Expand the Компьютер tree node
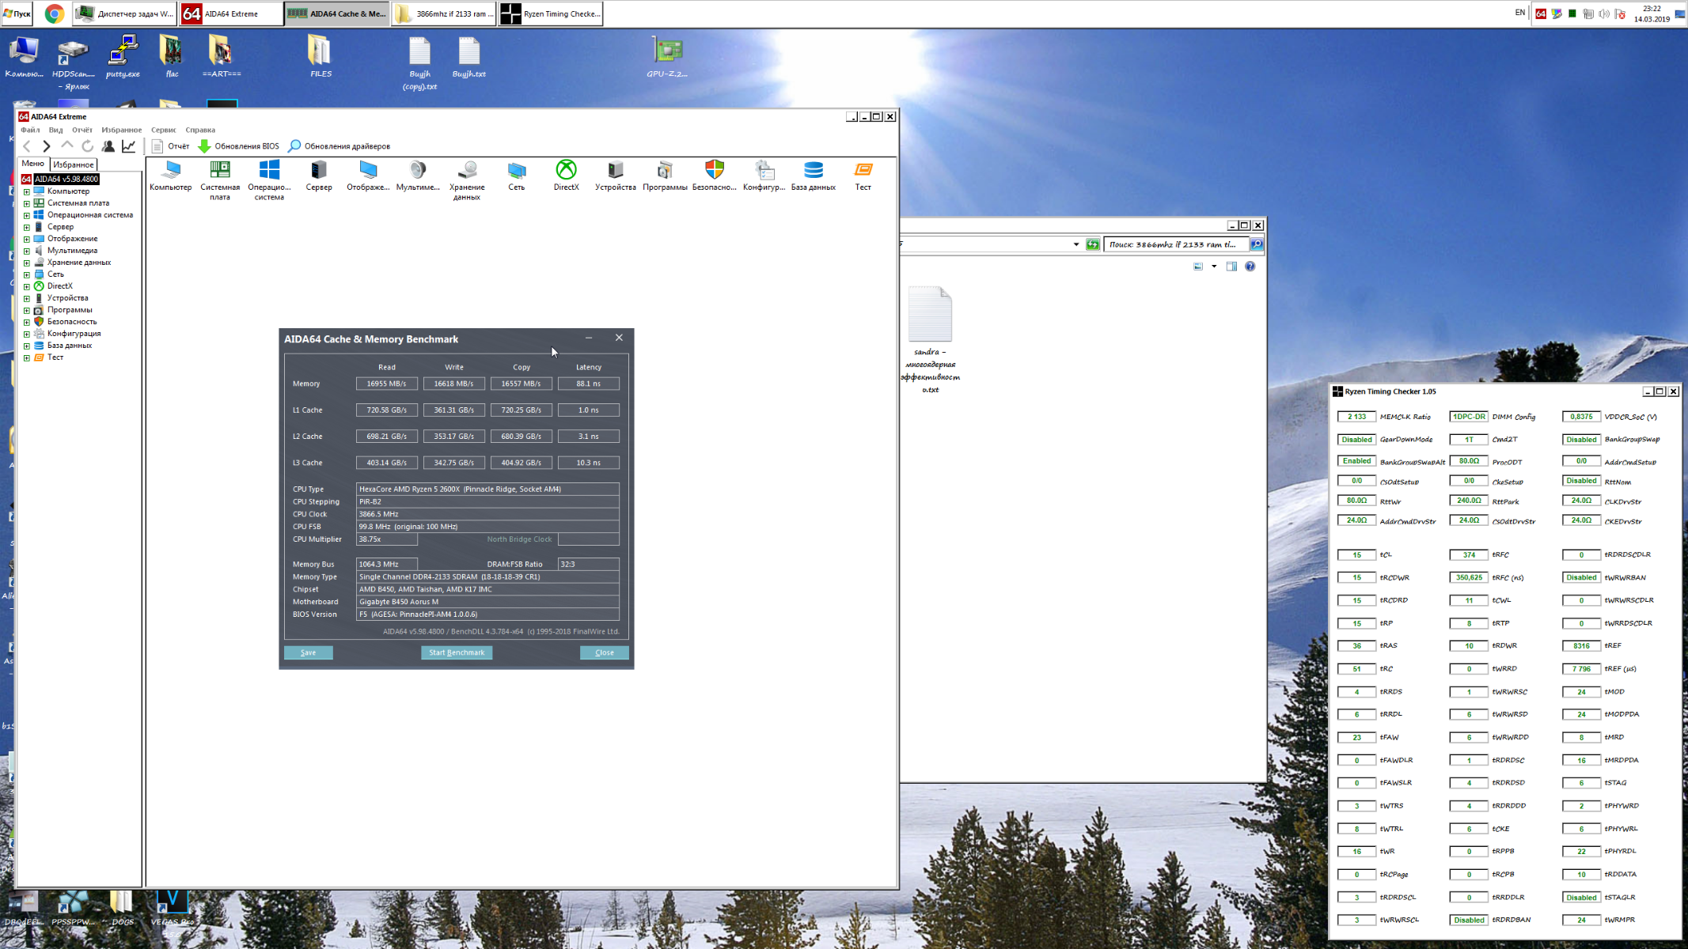Screen dimensions: 1688x949 [26, 191]
